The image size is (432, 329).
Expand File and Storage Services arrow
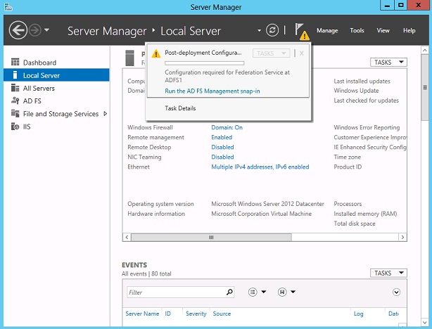pyautogui.click(x=106, y=113)
